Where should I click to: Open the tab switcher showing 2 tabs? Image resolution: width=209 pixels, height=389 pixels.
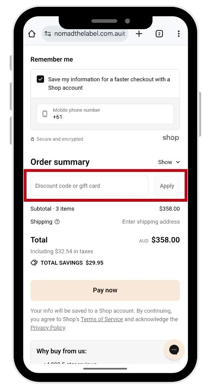[159, 34]
